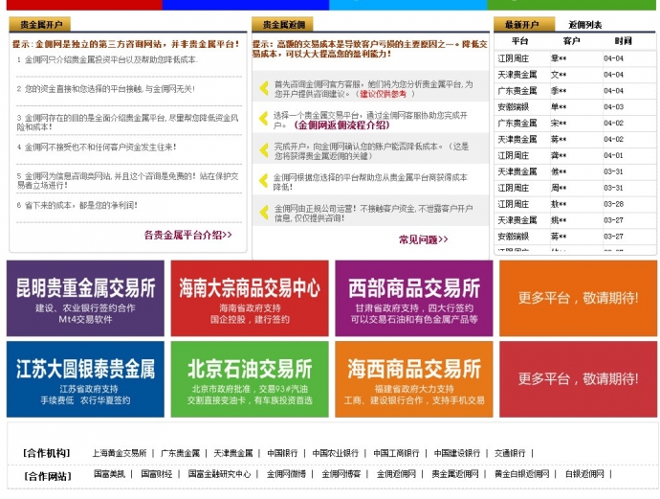Screen dimensions: 660x499
Task: Click note 2 您的资金直接和您选择的平台接触
Action: point(105,89)
